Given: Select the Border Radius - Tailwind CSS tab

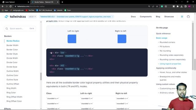Looking at the screenshot, I should [x=44, y=2].
